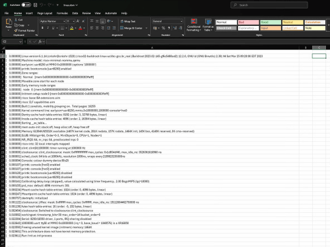Select column A header
330x247 pixels.
[x=152, y=48]
